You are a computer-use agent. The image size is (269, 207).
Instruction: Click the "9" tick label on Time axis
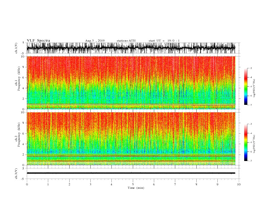coord(217,184)
